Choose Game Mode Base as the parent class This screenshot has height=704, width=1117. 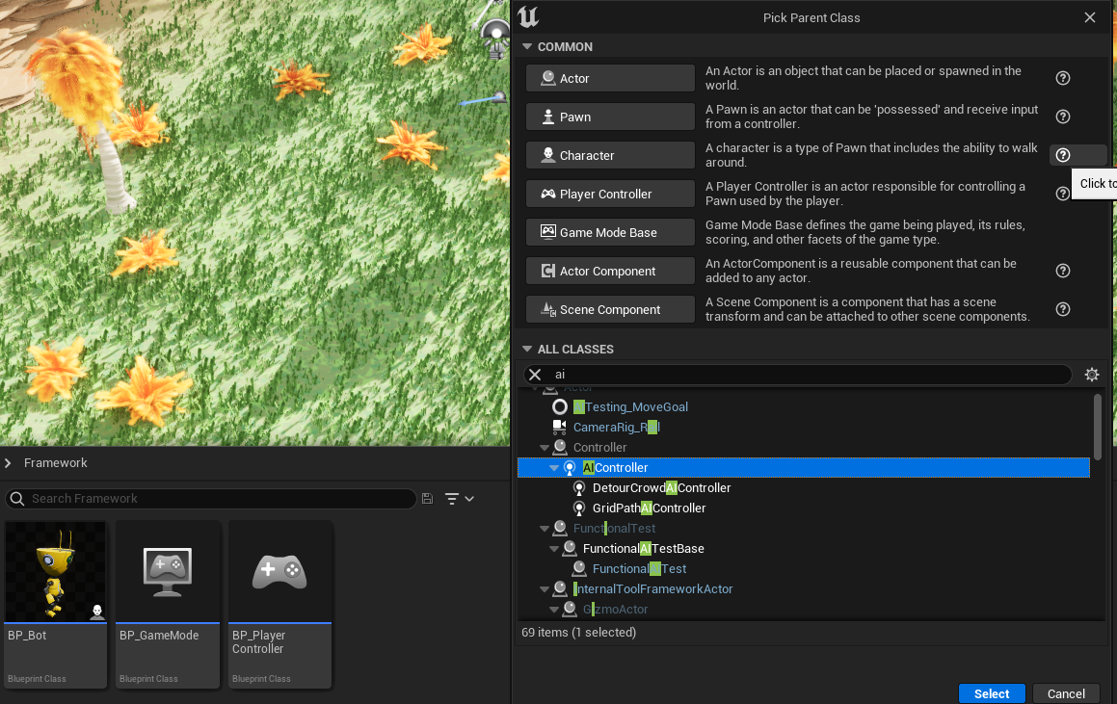pyautogui.click(x=610, y=232)
